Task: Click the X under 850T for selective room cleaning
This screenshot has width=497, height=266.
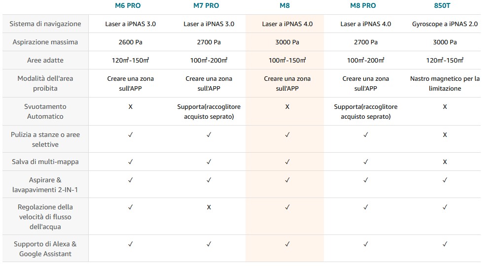Action: 445,135
